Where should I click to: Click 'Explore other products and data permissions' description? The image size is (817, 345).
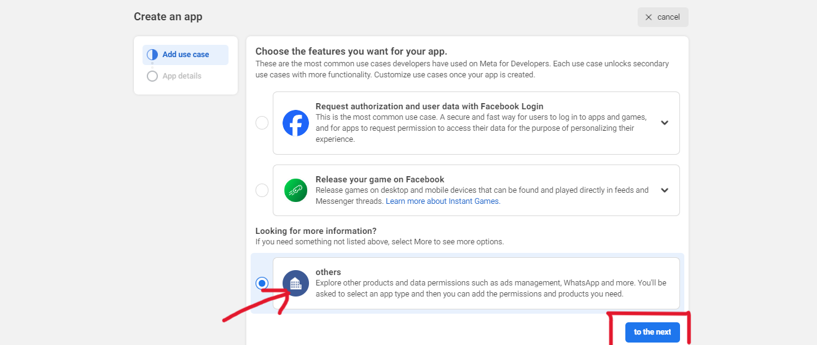491,289
